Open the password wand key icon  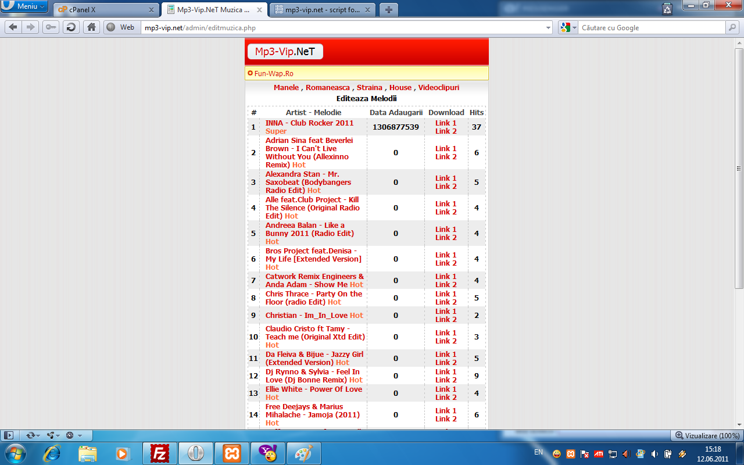[x=51, y=27]
